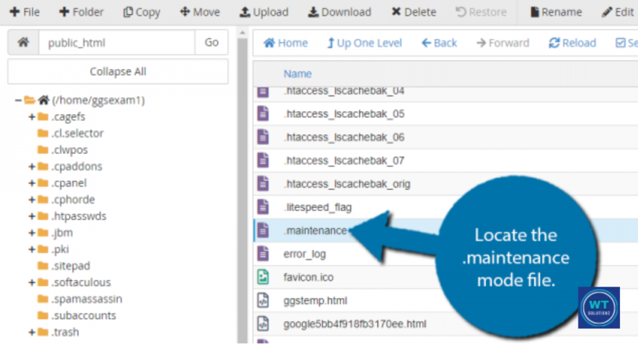Click the home icon beside path field
The height and width of the screenshot is (345, 638).
tap(23, 43)
